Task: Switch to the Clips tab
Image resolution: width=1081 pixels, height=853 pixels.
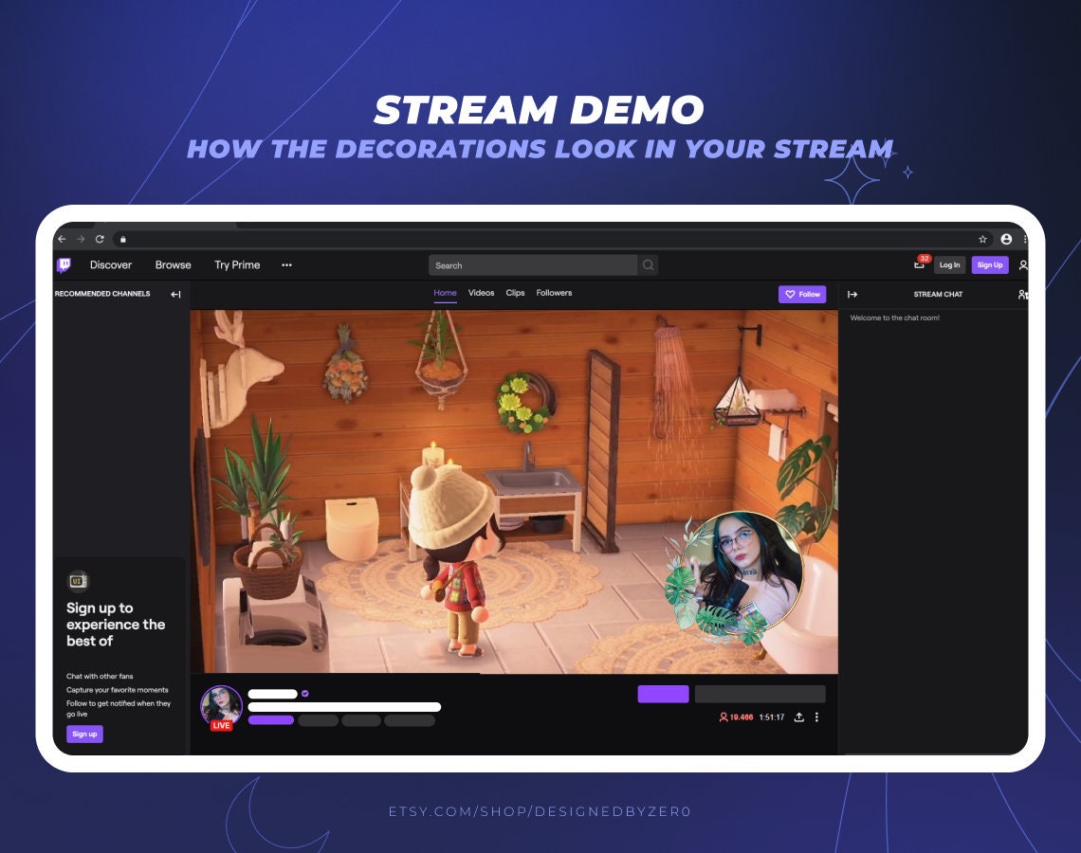Action: (515, 293)
